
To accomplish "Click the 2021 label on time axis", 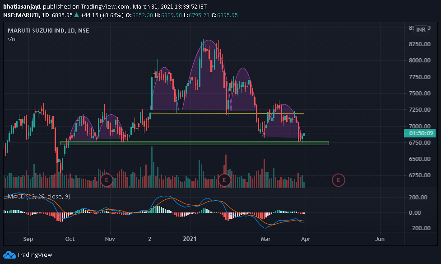I will pyautogui.click(x=190, y=239).
